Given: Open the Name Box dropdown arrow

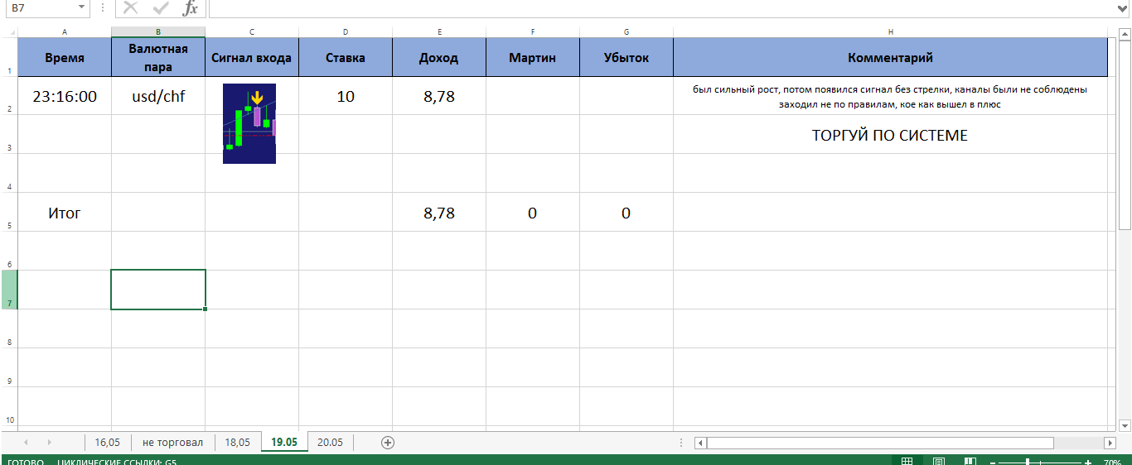Looking at the screenshot, I should point(81,7).
